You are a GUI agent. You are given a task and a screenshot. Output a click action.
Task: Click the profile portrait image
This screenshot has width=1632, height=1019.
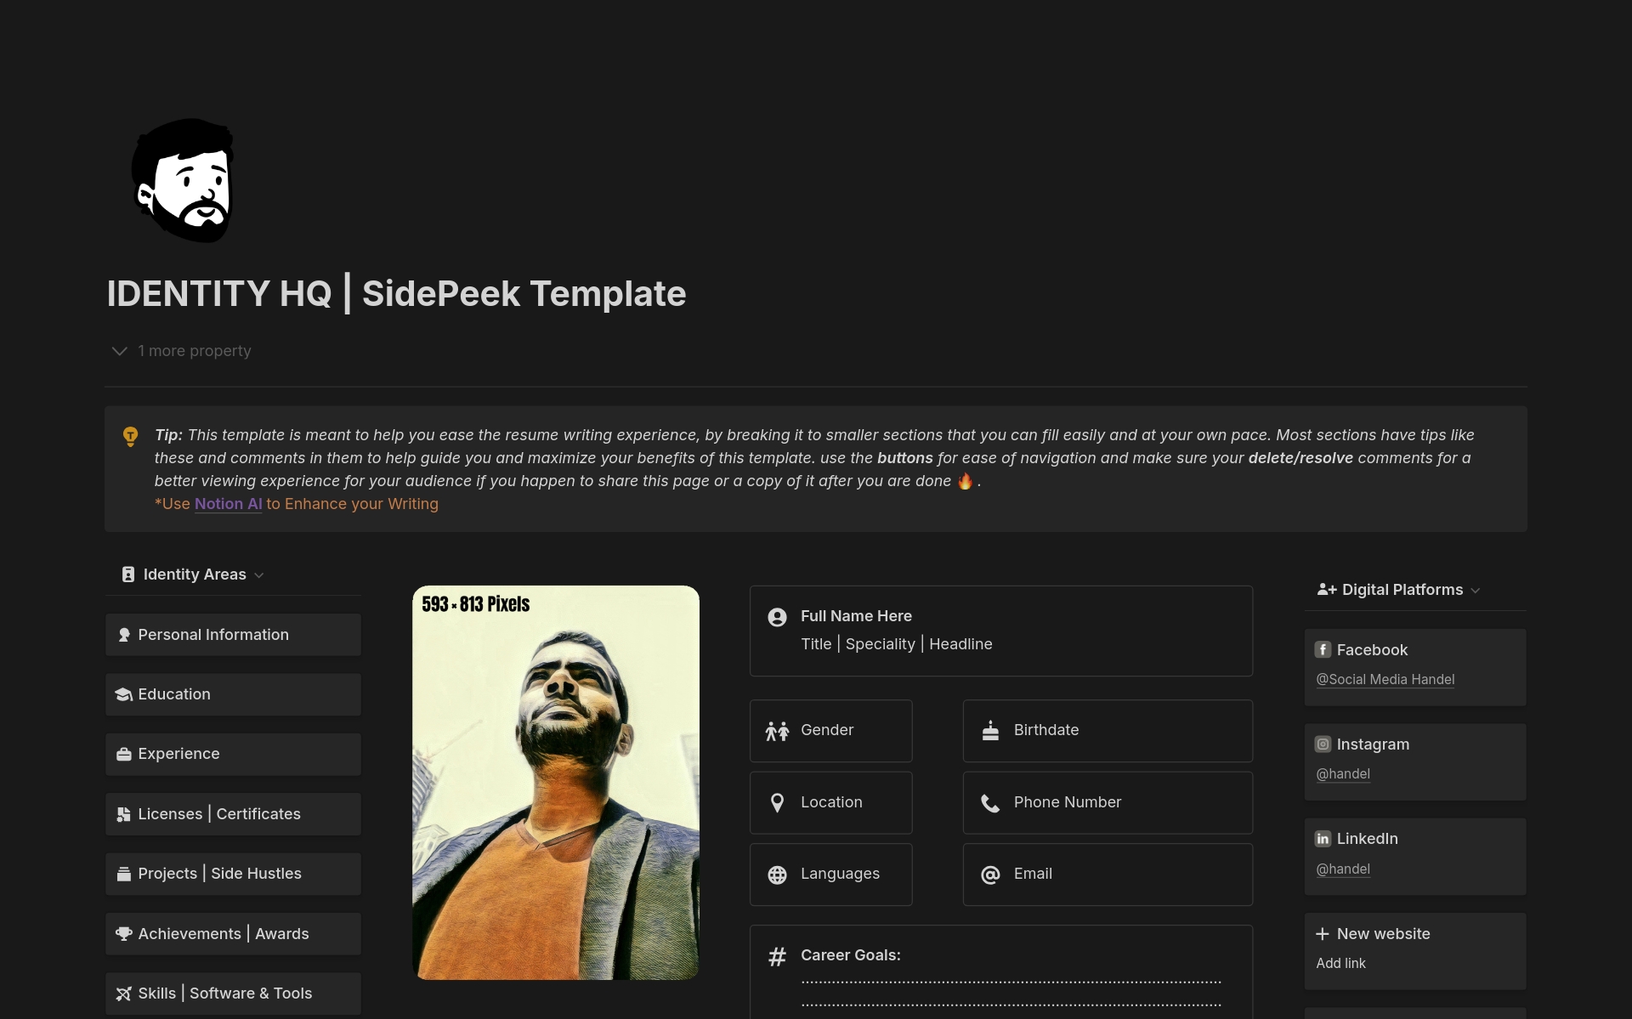(556, 783)
